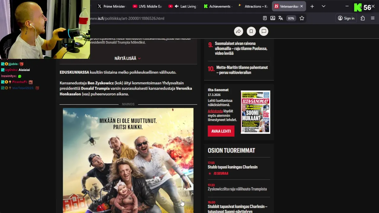Open article comments speech-bubble icon
Viewport: 379px width, 213px height.
pos(264,31)
